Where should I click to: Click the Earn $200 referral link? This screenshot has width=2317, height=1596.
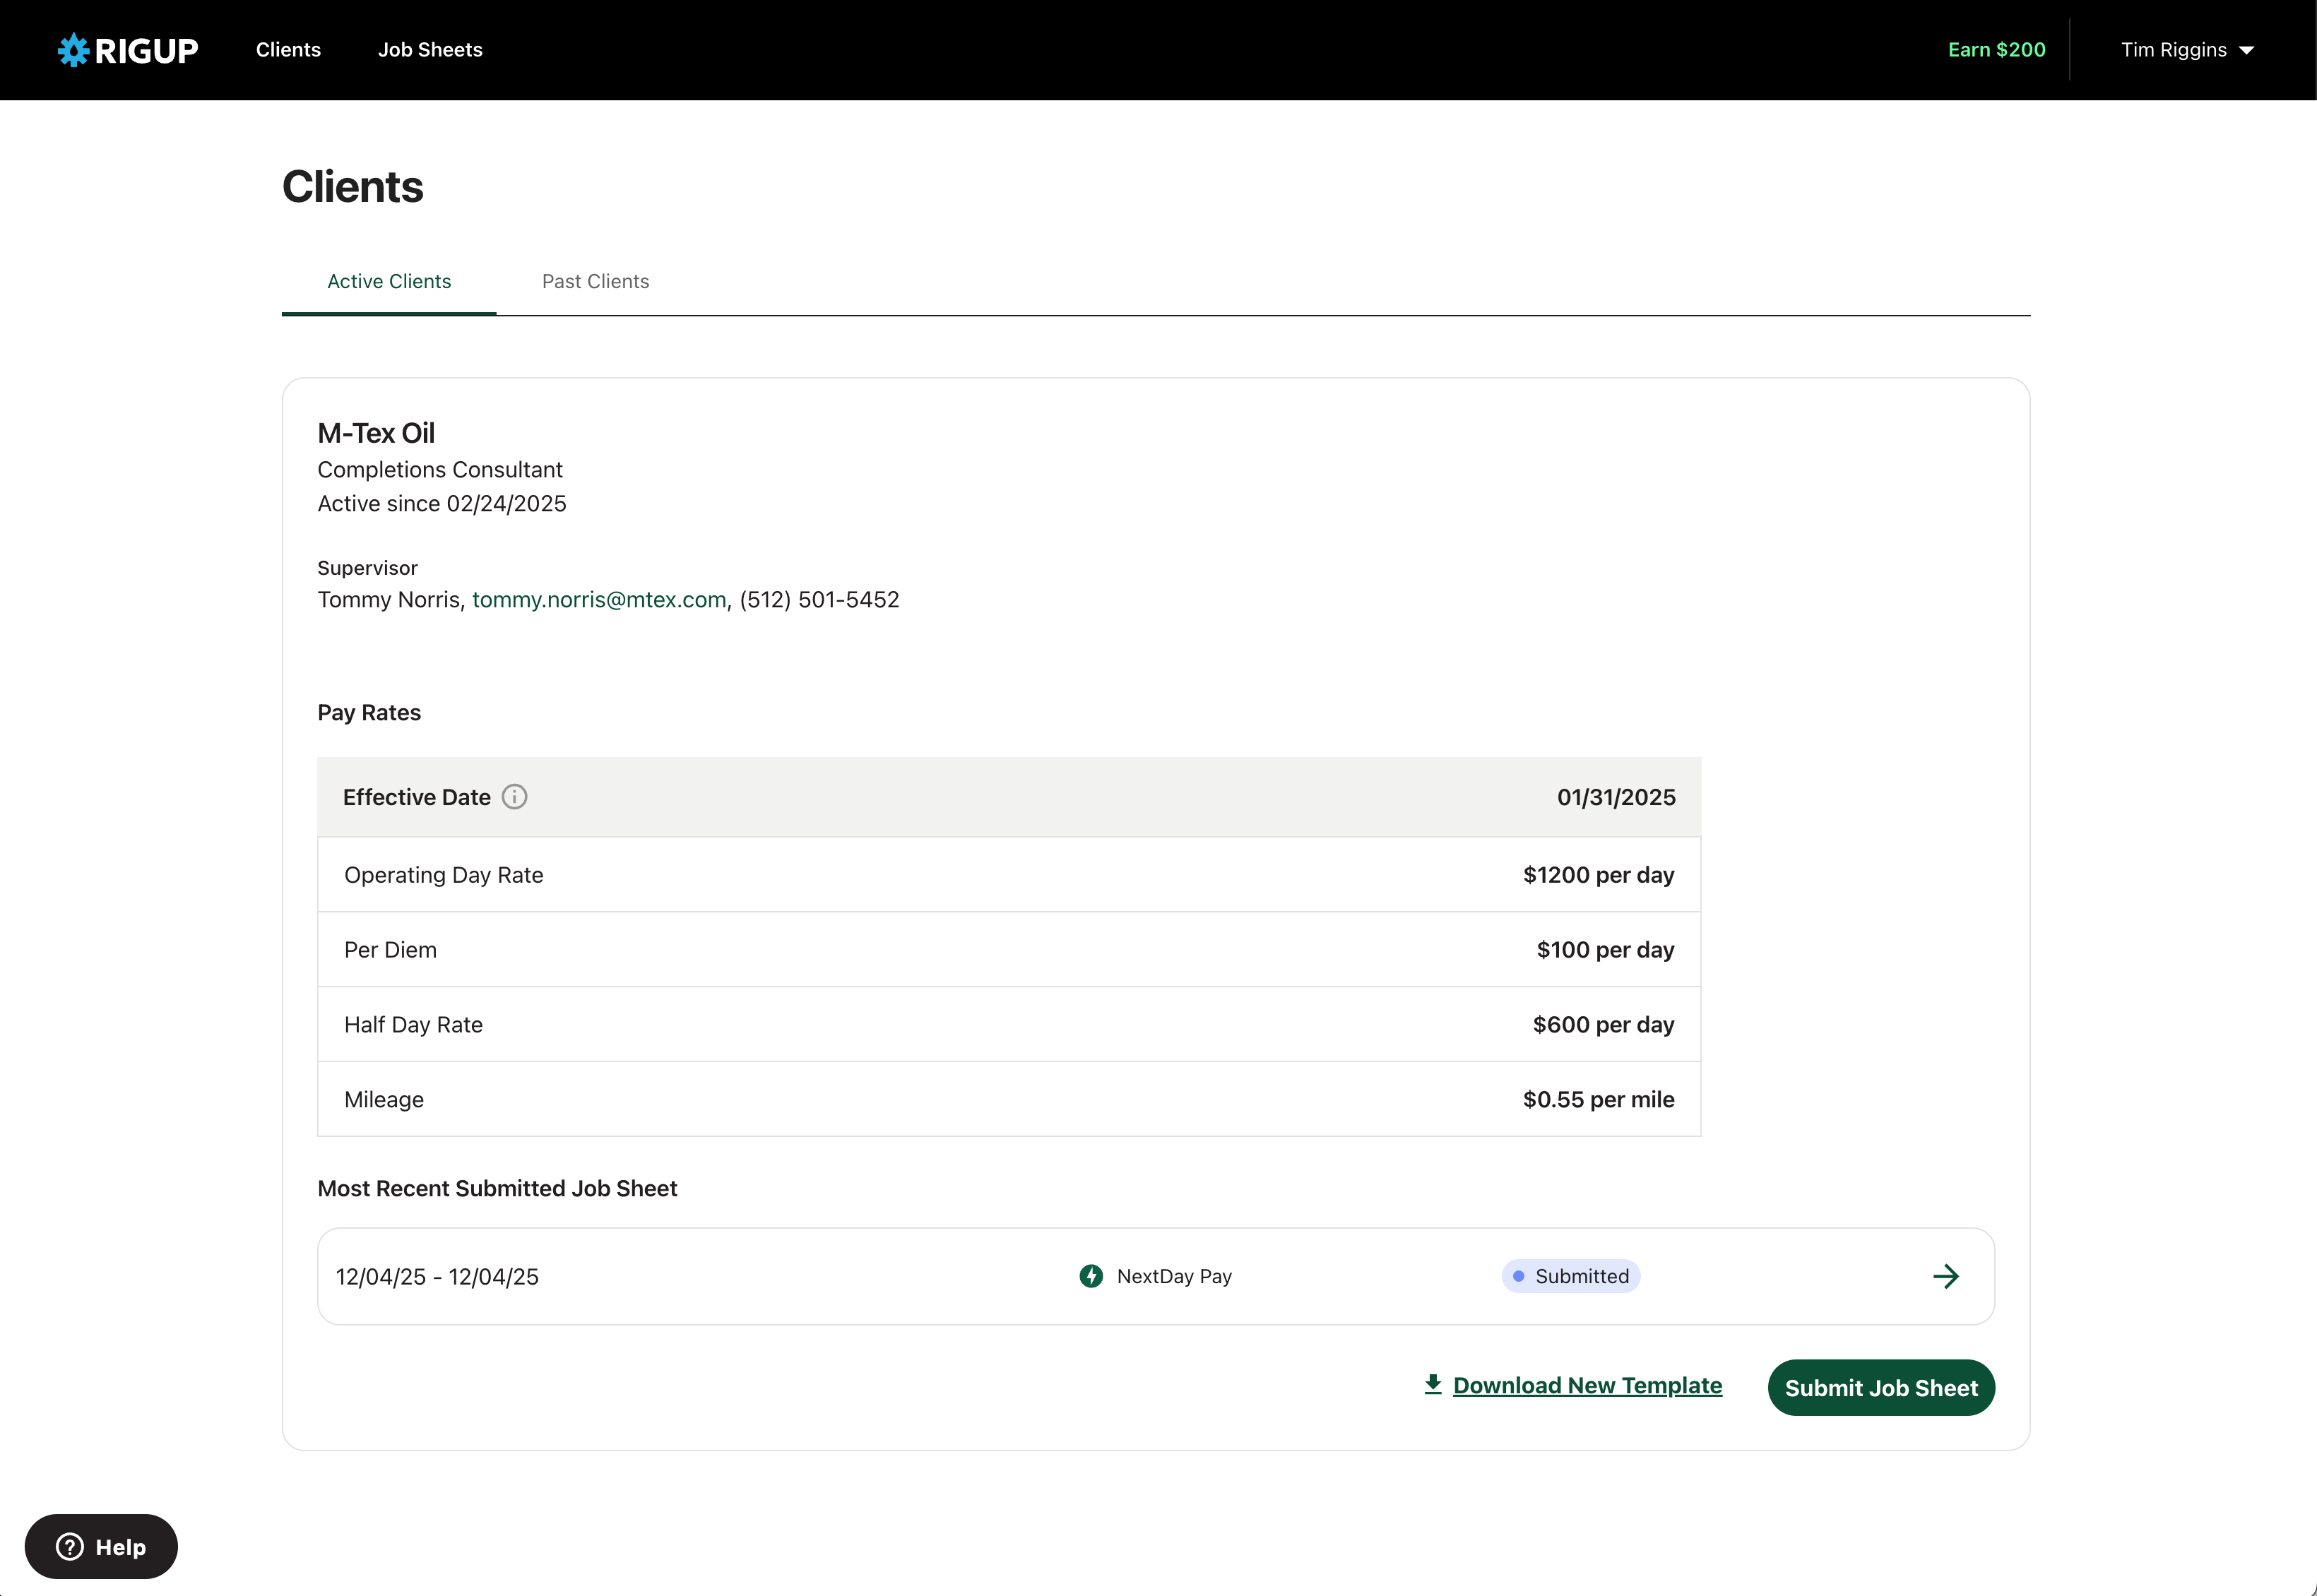[x=1996, y=50]
